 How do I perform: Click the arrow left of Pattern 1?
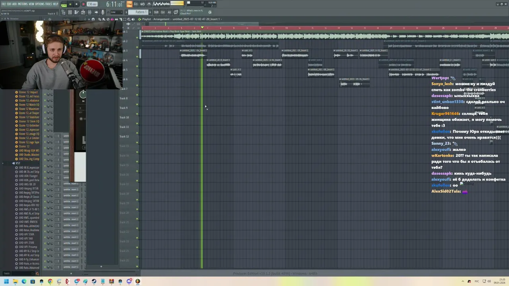point(126,12)
